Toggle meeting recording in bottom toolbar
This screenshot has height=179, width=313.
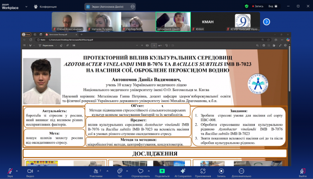(221, 173)
